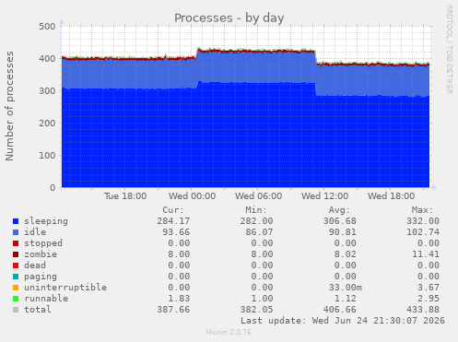This screenshot has height=342, width=458.
Task: Select the 'dead' legend label
Action: point(35,265)
